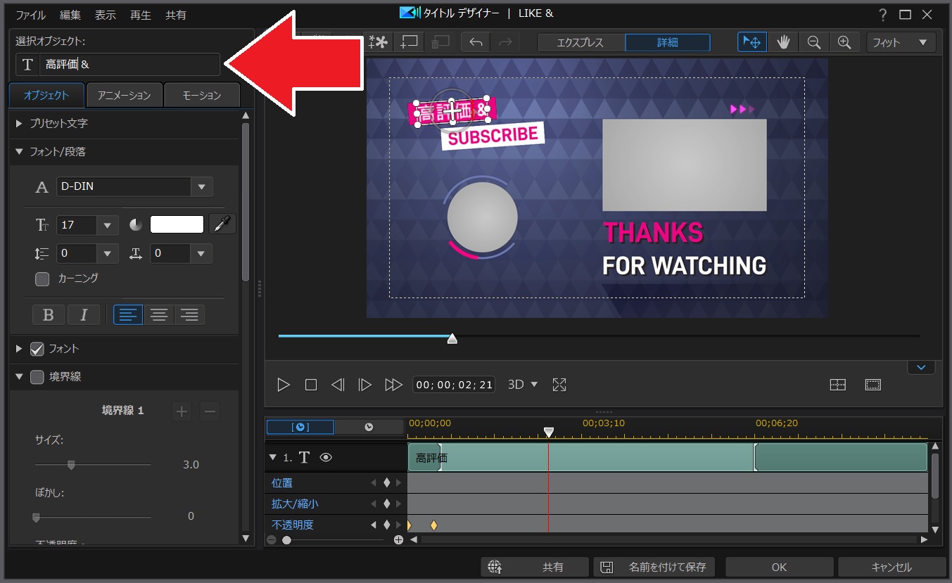The image size is (952, 583).
Task: Open the 表示 menu
Action: (x=106, y=15)
